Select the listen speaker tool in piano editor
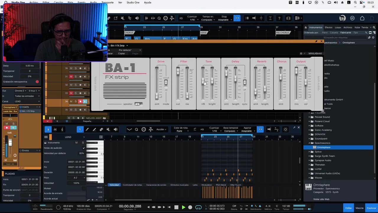Screen dimensions: 378x213 pos(115,130)
